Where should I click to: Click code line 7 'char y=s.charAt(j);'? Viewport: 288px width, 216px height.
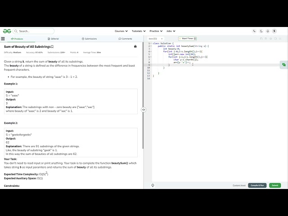pos(186,59)
